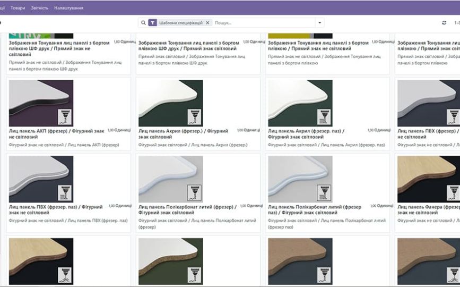Open the brown MDF panel thumbnail in the third column

(300, 261)
